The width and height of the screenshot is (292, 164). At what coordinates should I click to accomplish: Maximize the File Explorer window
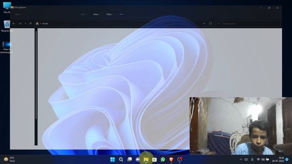(269, 8)
